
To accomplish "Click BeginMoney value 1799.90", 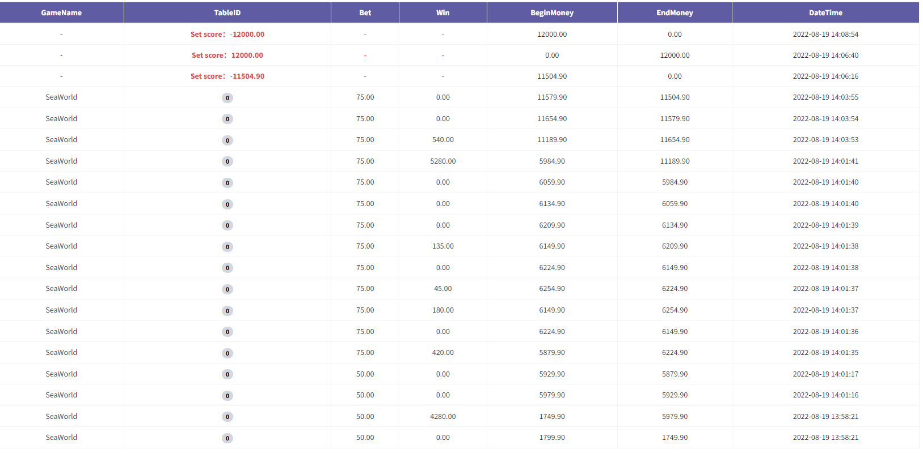I will 552,437.
